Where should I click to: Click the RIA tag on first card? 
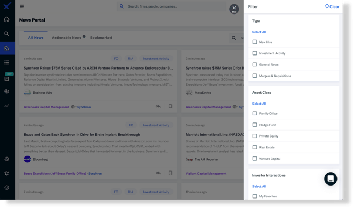tap(131, 59)
